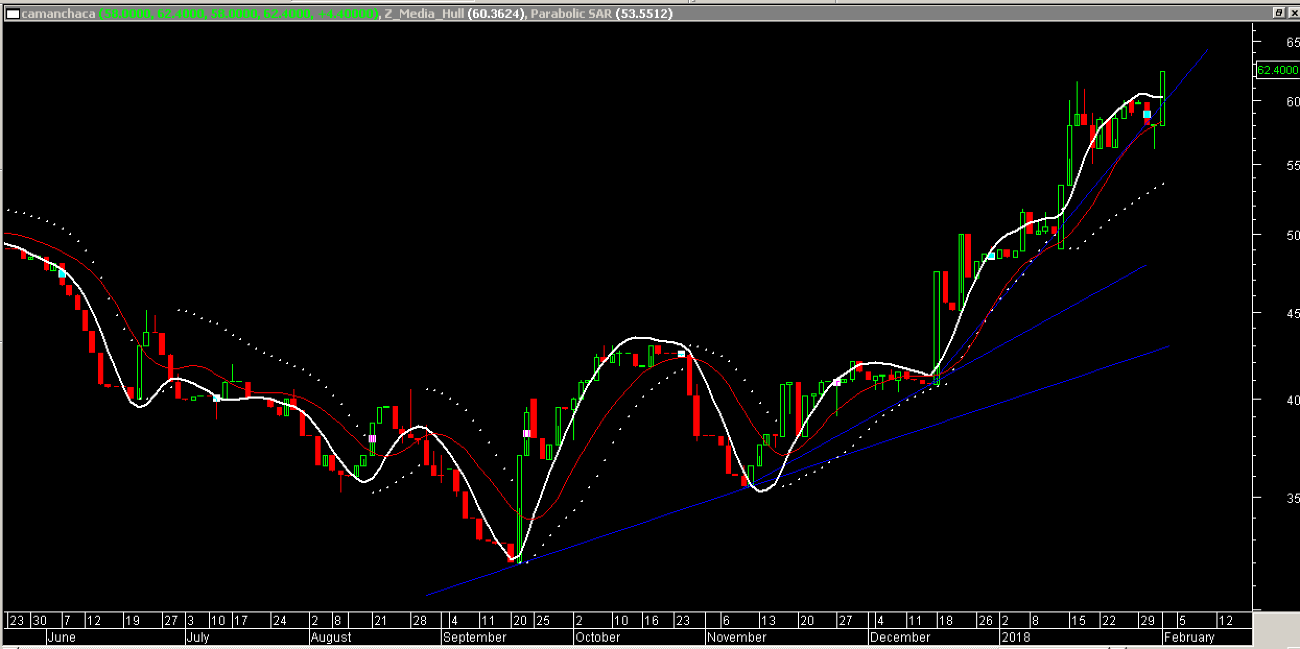Restore the chart window with restore button
The image size is (1300, 649).
pyautogui.click(x=1279, y=13)
